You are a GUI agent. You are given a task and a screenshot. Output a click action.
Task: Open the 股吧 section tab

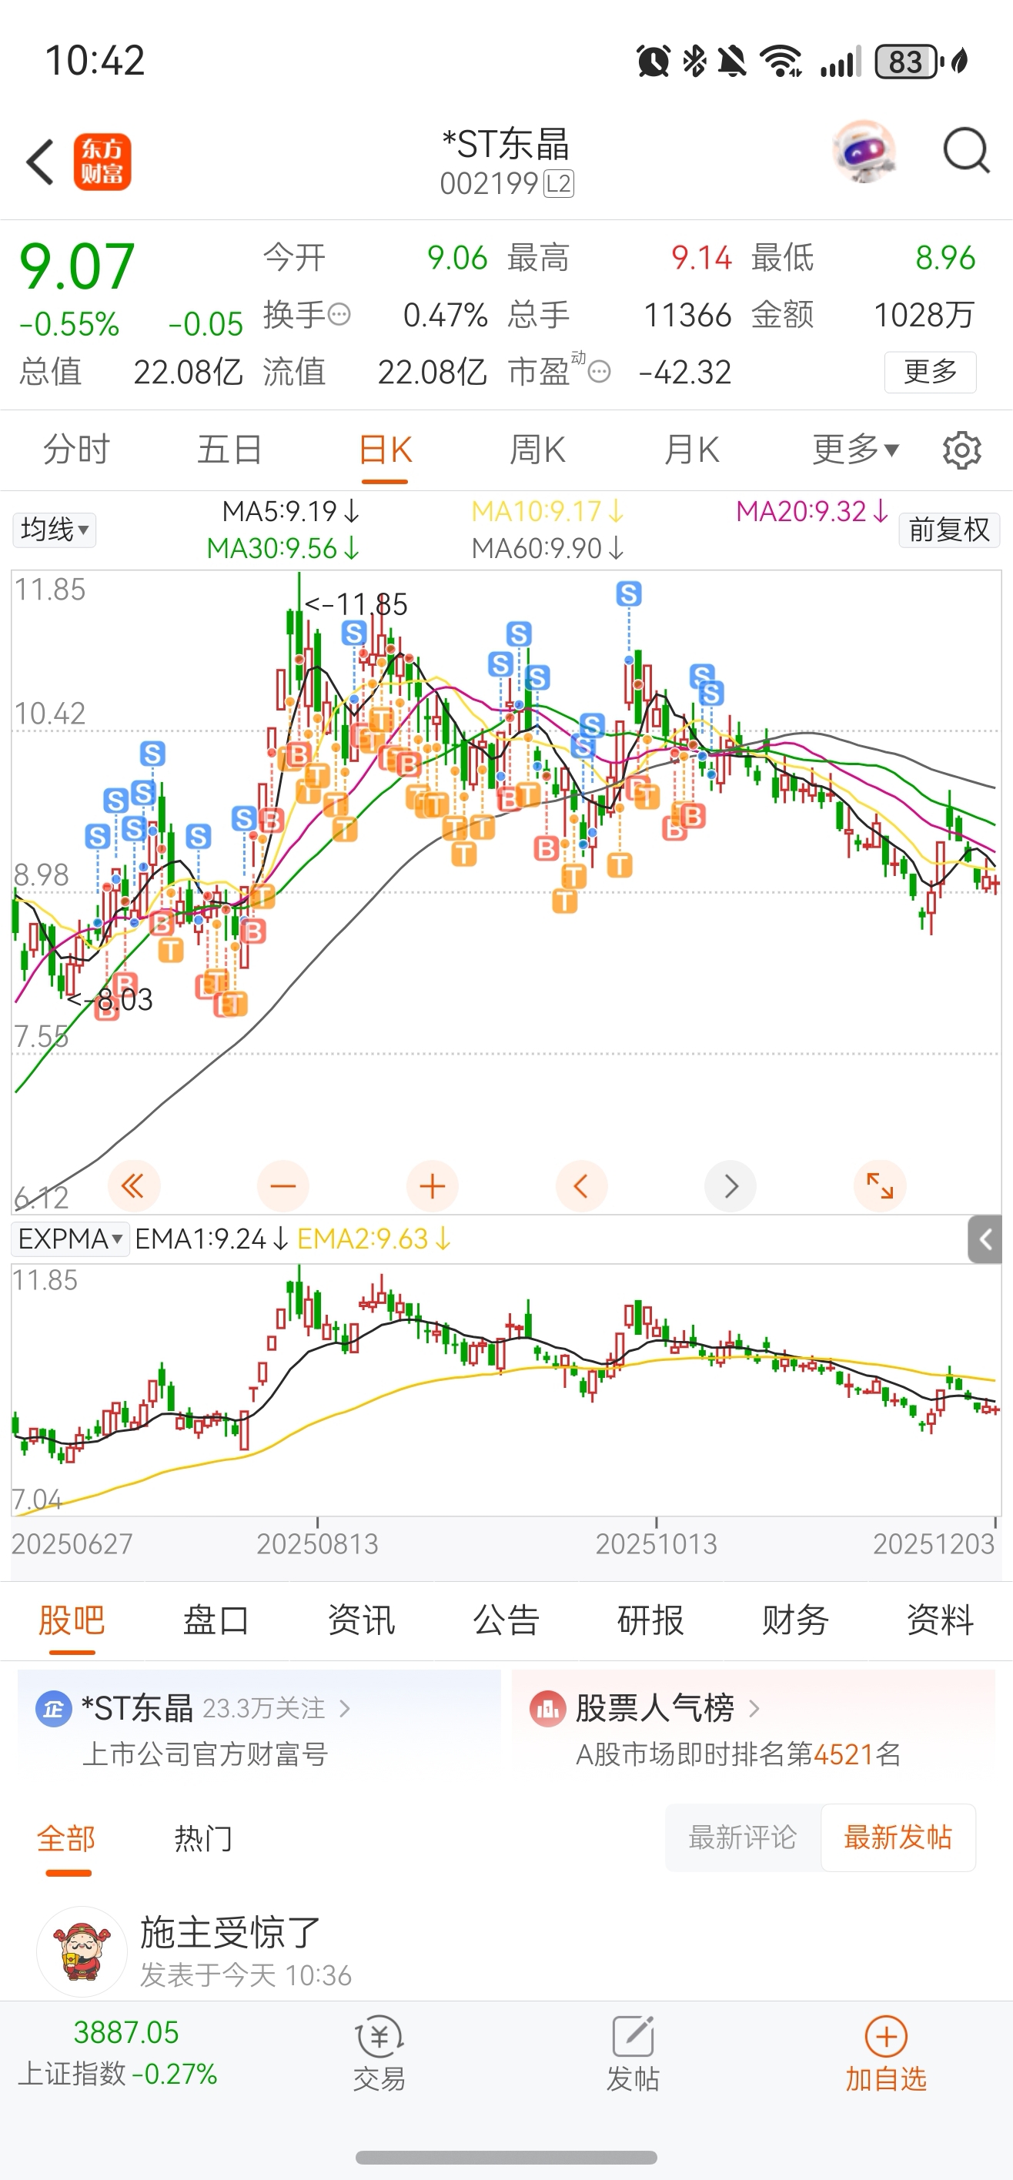click(72, 1620)
